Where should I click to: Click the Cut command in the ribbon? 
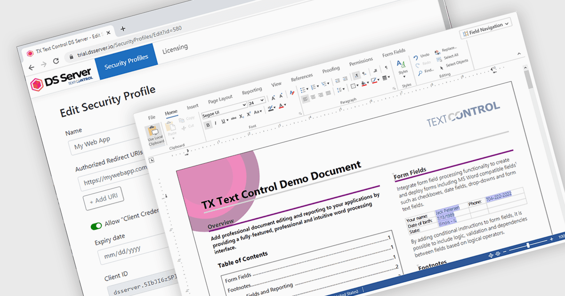[x=188, y=126]
